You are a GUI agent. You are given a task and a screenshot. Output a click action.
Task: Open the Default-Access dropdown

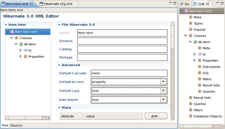coord(163,82)
